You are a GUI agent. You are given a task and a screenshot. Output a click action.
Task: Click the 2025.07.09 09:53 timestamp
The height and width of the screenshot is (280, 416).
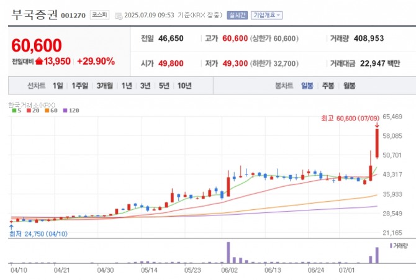(x=149, y=15)
